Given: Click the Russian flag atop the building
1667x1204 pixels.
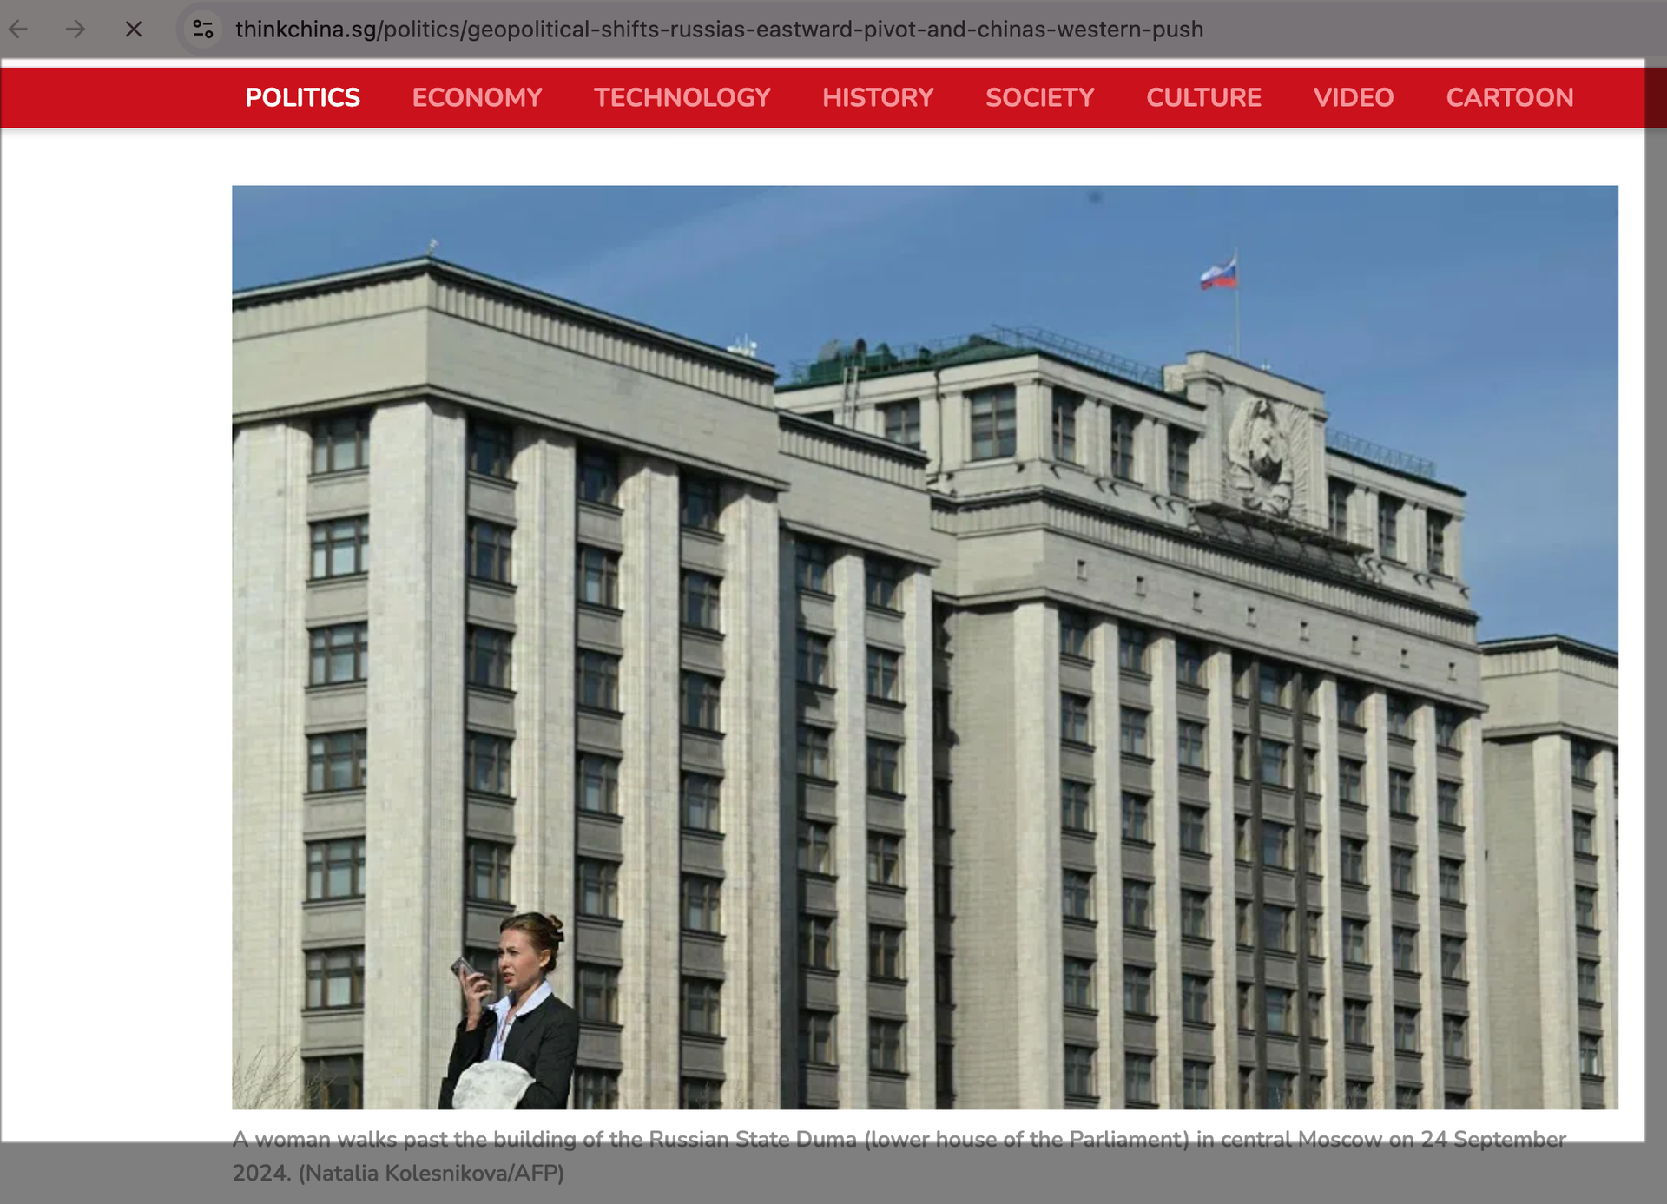Looking at the screenshot, I should (x=1219, y=273).
